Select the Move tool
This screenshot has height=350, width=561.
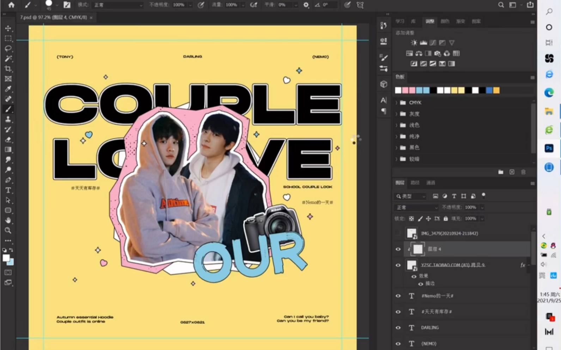(x=8, y=28)
